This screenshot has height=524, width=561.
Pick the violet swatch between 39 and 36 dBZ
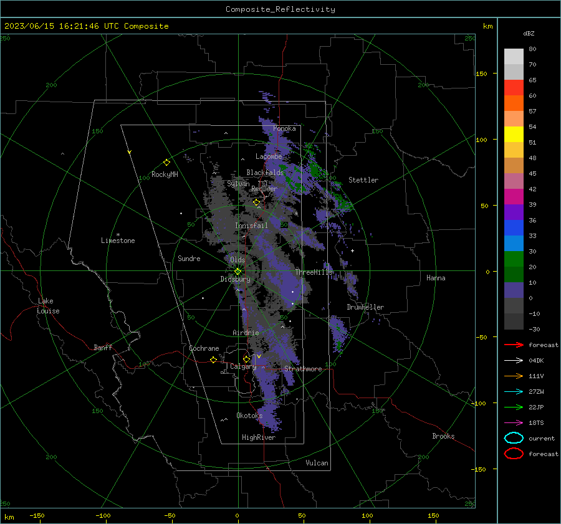(514, 212)
